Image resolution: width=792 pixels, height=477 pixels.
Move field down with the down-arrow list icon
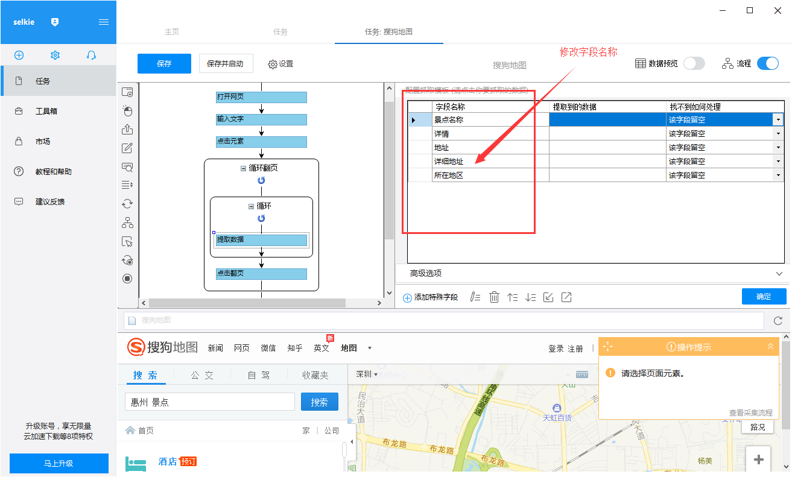coord(530,297)
